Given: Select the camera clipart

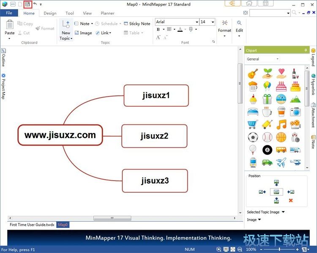Looking at the screenshot, I should pos(295,112).
